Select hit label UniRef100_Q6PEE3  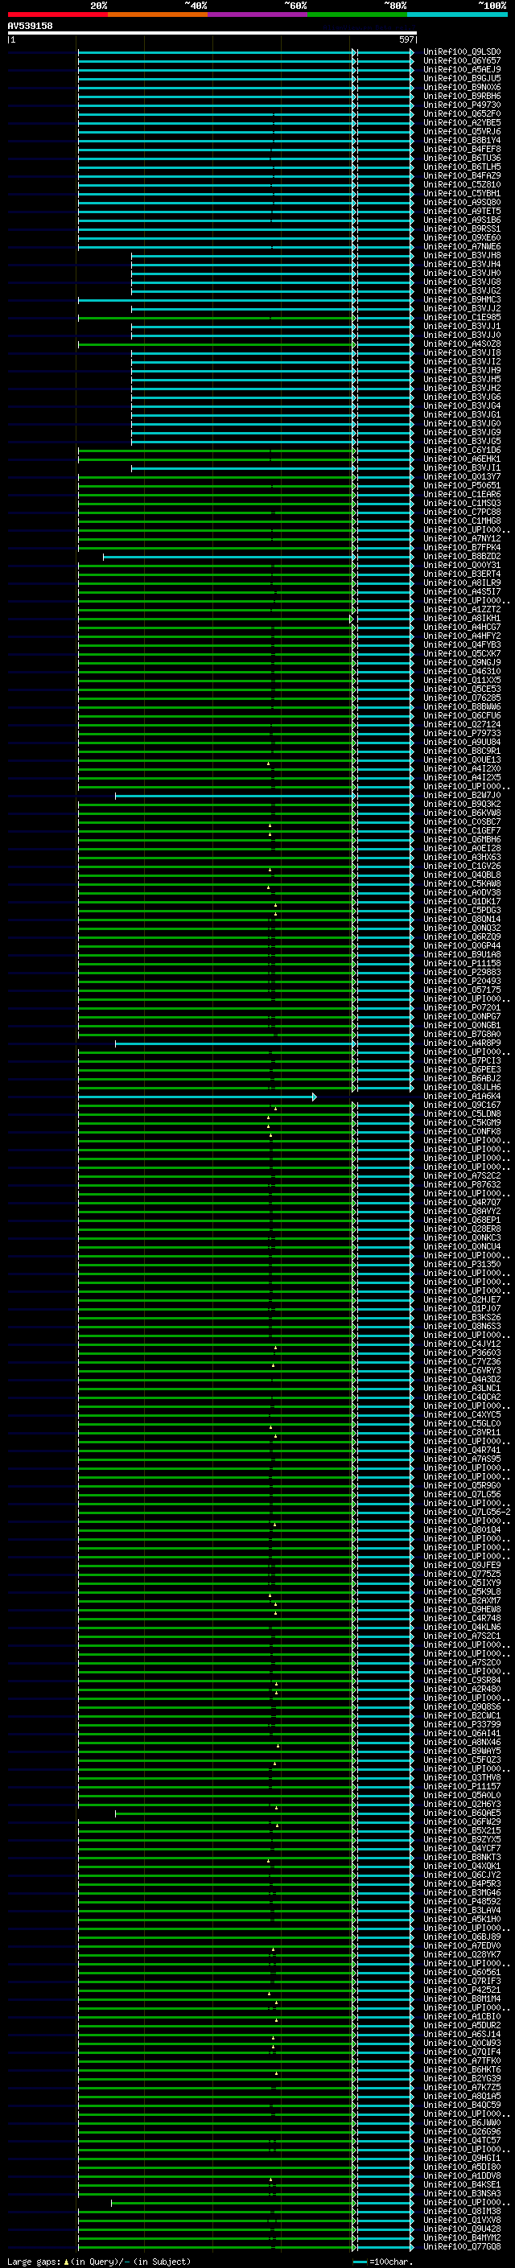(x=461, y=1069)
